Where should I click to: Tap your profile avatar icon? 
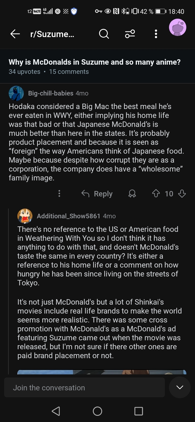tap(178, 28)
